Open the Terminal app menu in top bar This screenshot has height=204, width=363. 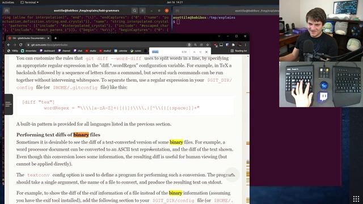(29, 2)
